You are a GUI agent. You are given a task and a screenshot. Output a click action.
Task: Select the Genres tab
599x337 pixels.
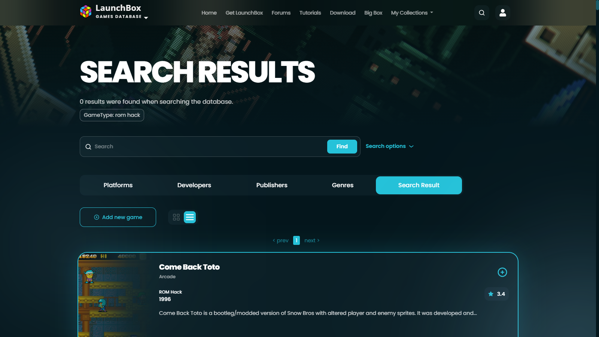343,185
